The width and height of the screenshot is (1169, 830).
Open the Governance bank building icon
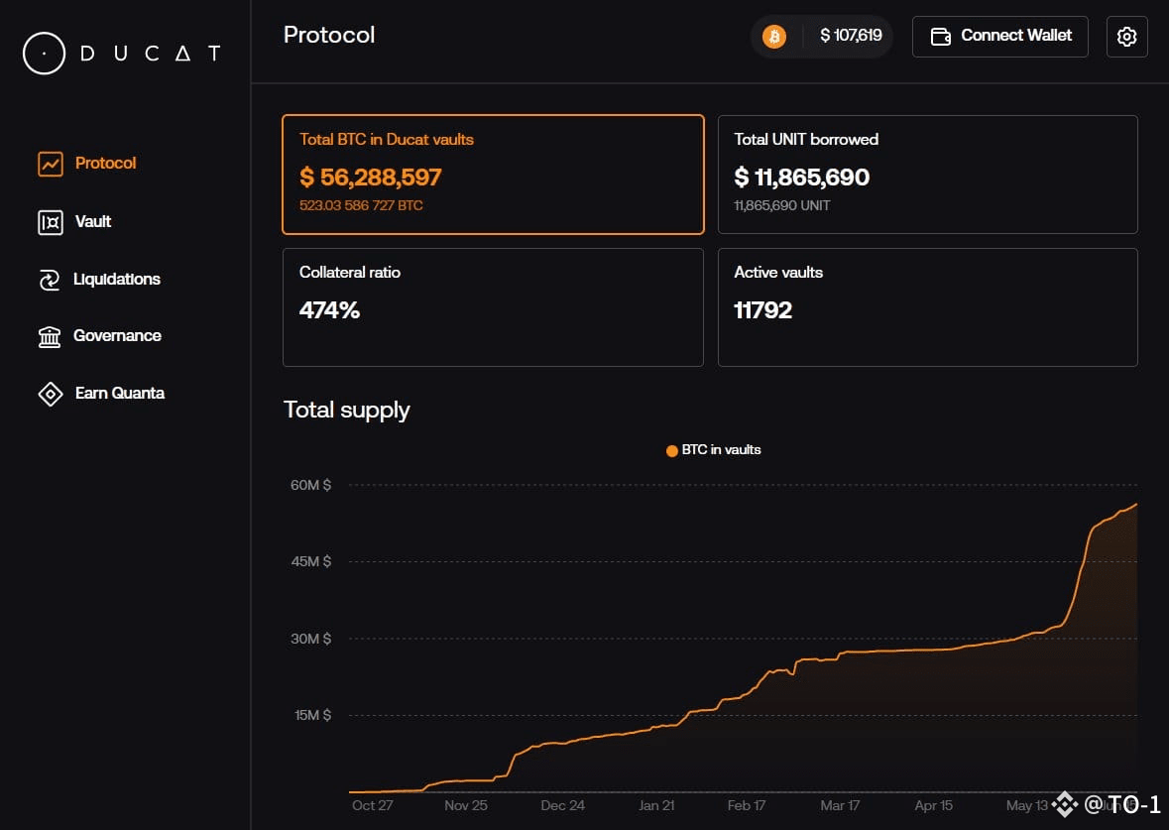(x=50, y=337)
